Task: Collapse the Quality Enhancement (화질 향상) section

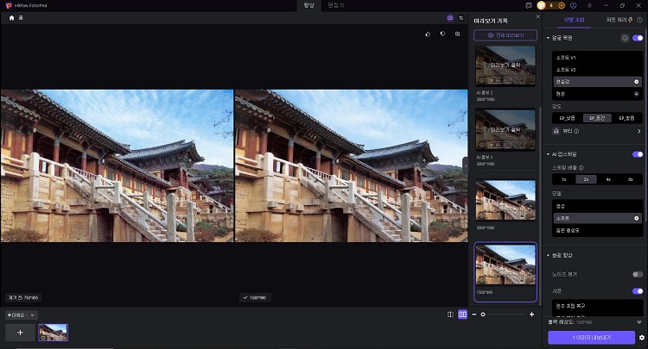Action: click(548, 255)
